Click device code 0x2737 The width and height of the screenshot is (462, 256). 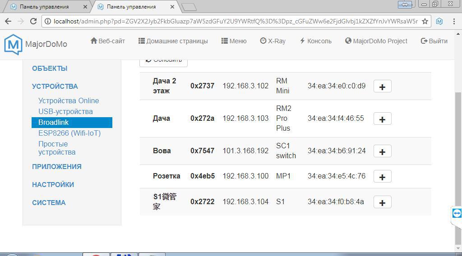(203, 86)
